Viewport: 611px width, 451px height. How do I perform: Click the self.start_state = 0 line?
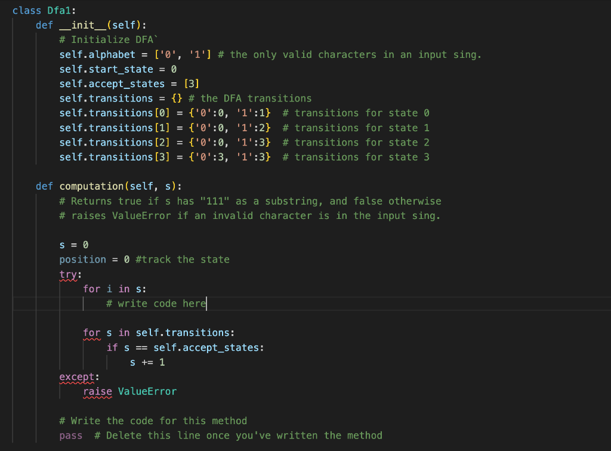(113, 69)
